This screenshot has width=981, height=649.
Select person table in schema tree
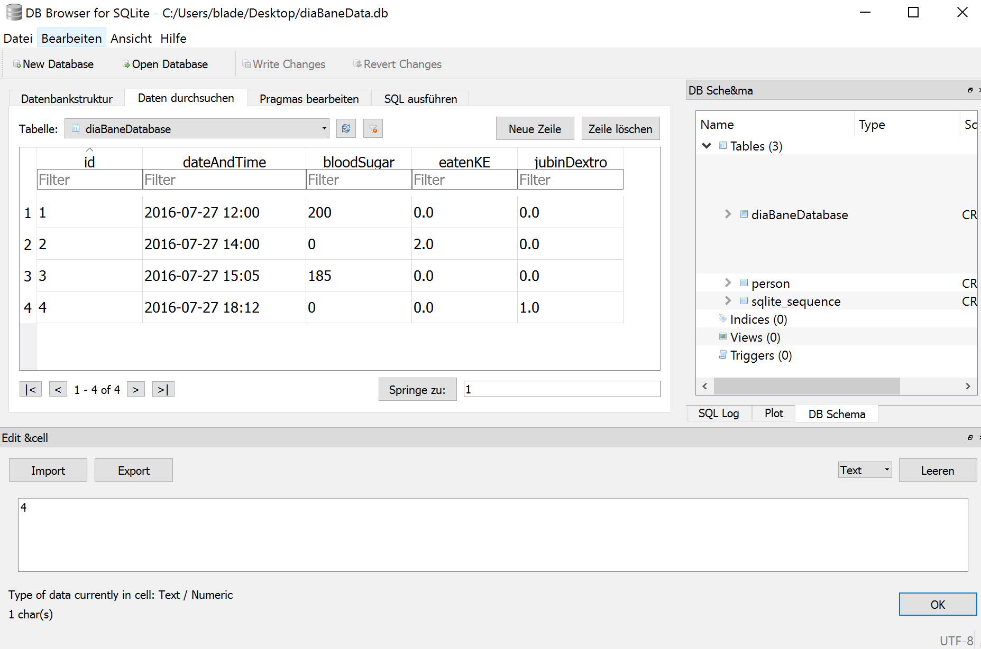(770, 283)
